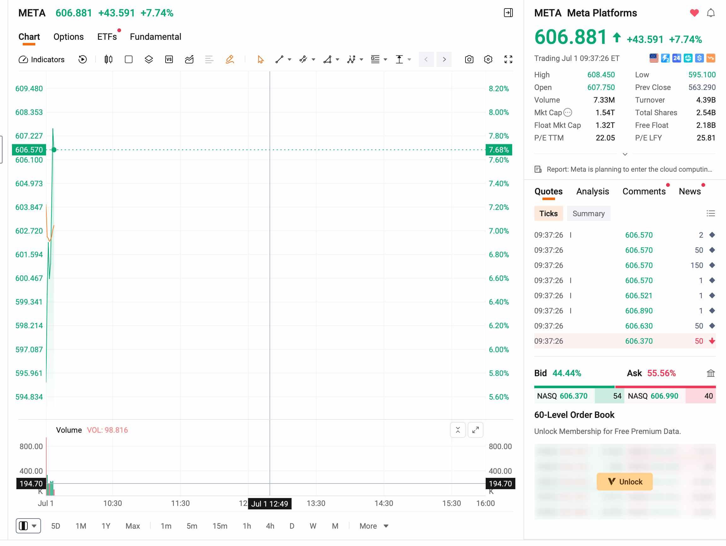Toggle the orange drawing pencil tool

pyautogui.click(x=230, y=59)
